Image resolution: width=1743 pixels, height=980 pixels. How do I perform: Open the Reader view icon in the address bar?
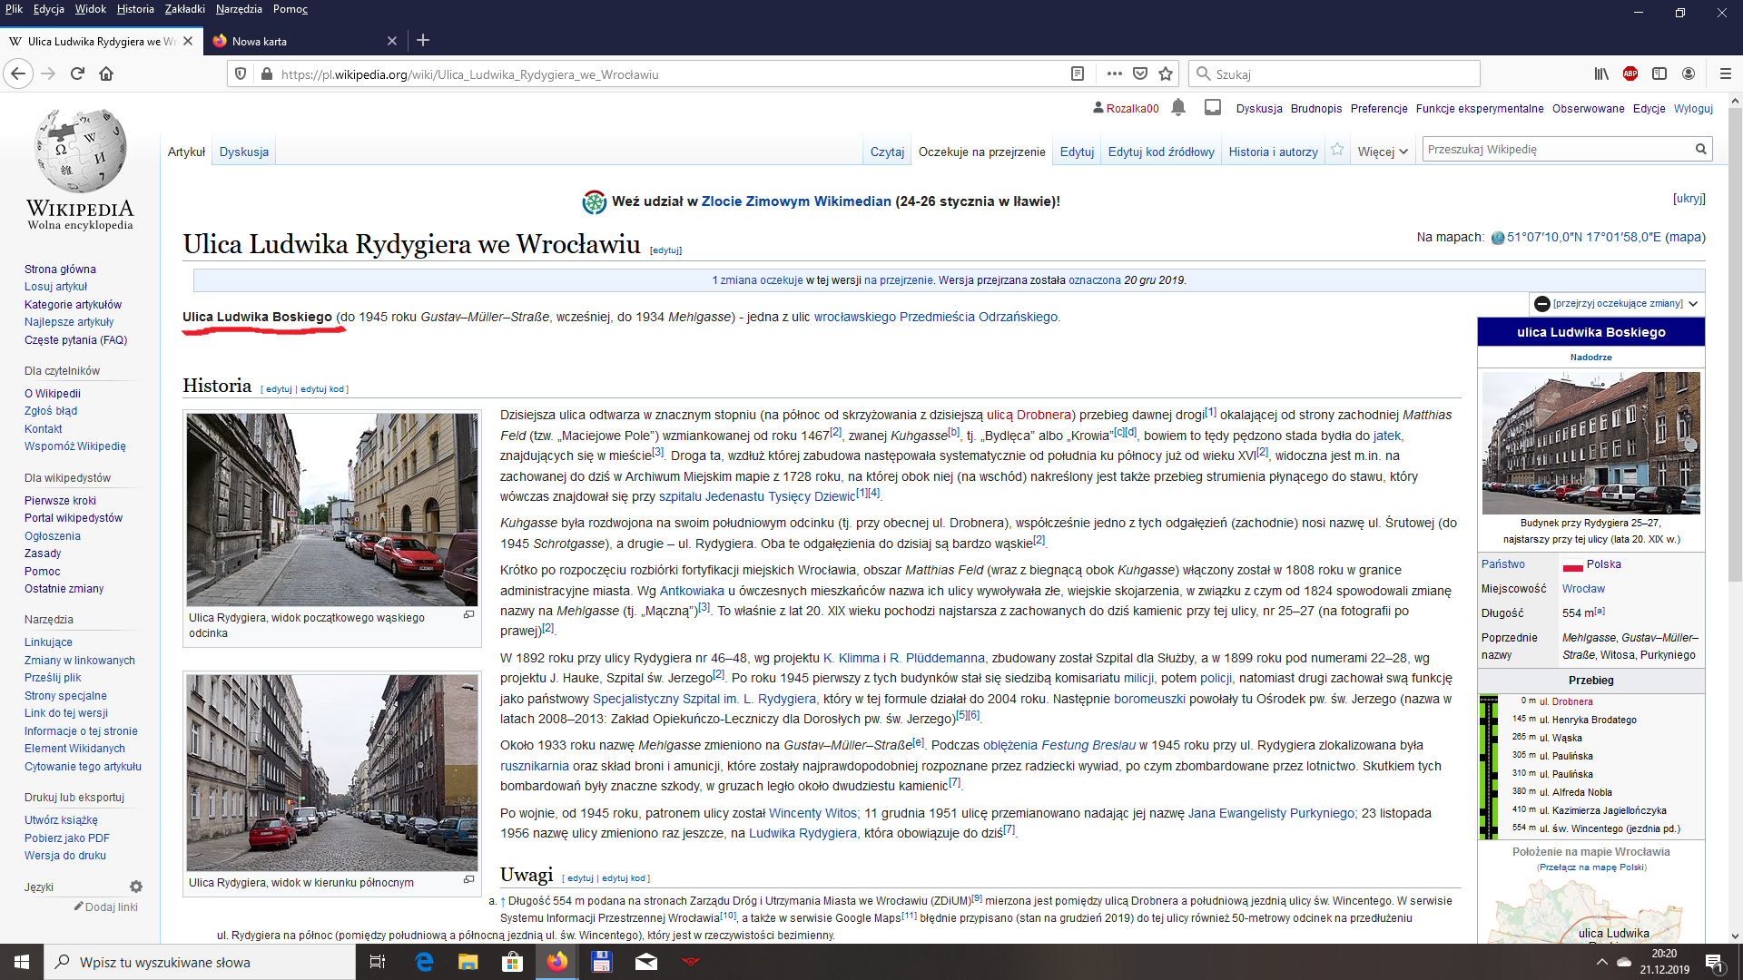click(x=1078, y=73)
